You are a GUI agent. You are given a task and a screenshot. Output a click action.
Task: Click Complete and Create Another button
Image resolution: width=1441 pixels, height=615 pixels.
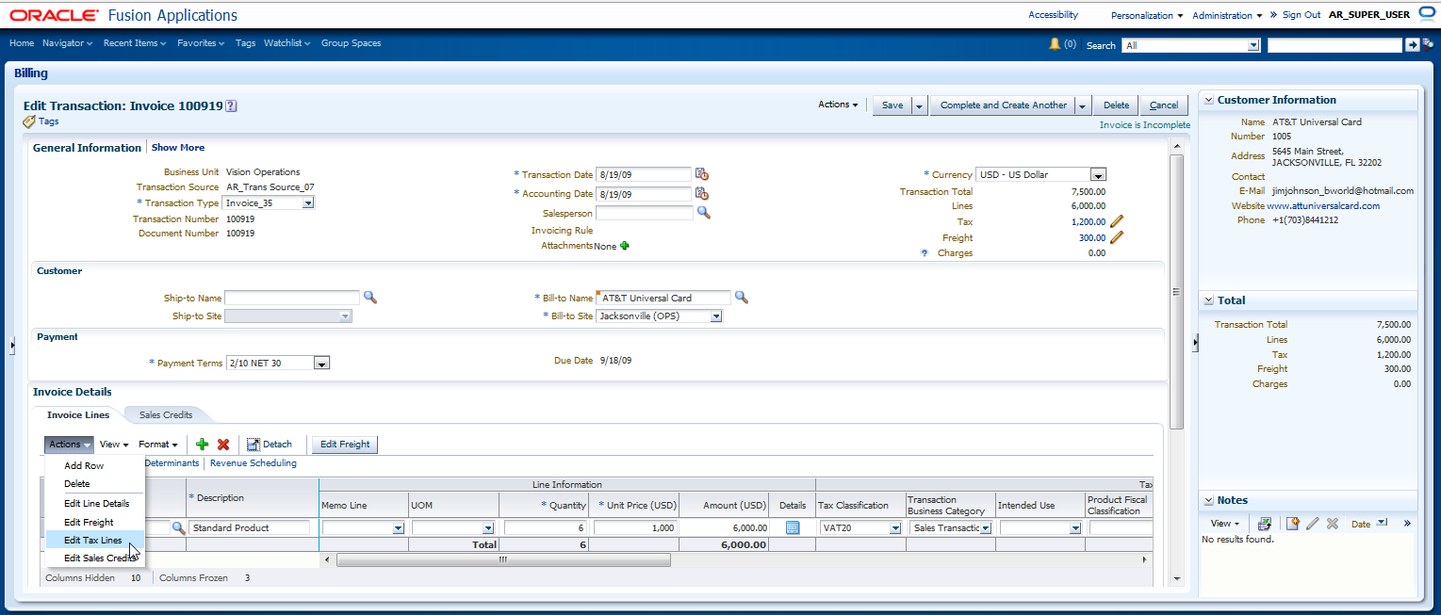point(1004,105)
